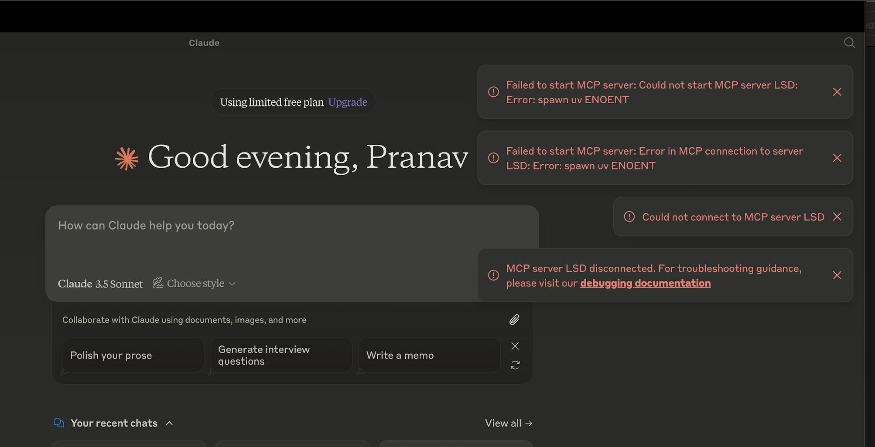Open the Upgrade link
This screenshot has height=447, width=875.
point(348,102)
